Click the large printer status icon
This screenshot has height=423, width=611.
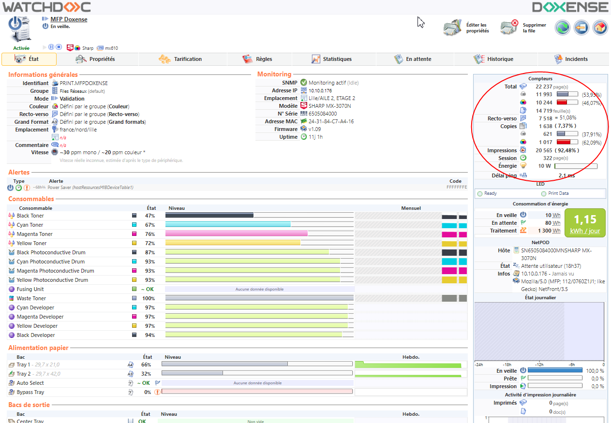(20, 29)
